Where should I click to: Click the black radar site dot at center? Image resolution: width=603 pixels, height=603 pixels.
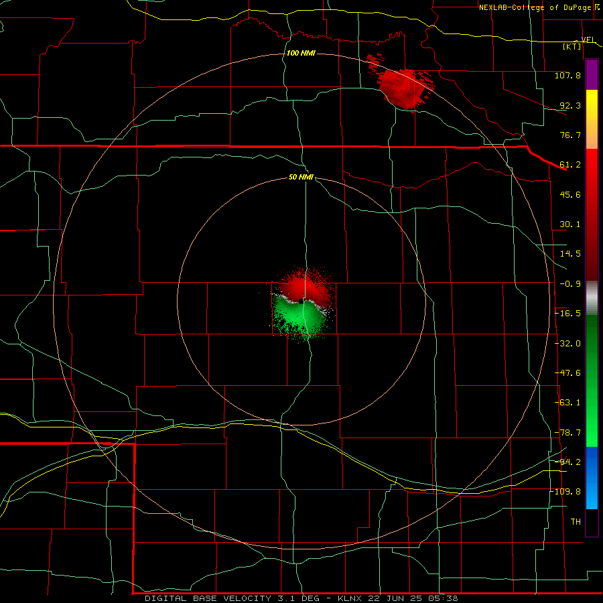[301, 301]
